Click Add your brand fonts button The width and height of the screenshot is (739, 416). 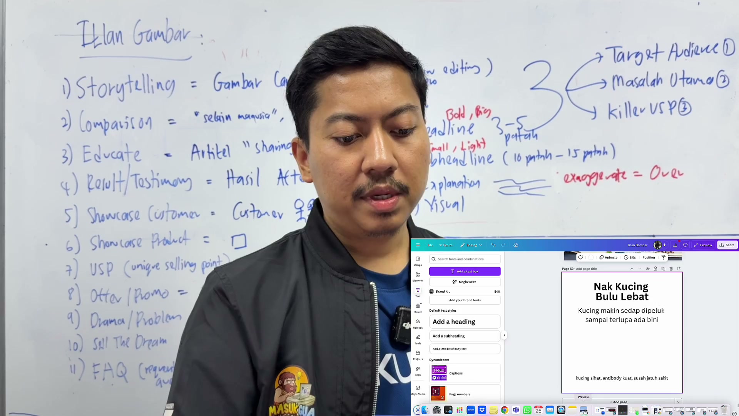coord(465,300)
